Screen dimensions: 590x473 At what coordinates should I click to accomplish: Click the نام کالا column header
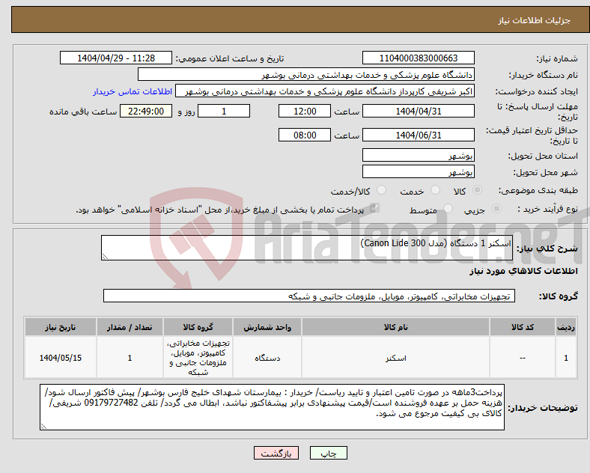click(395, 327)
